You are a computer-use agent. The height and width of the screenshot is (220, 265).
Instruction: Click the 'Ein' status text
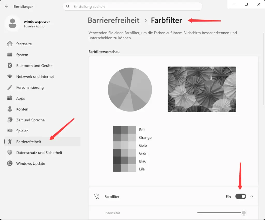point(228,196)
